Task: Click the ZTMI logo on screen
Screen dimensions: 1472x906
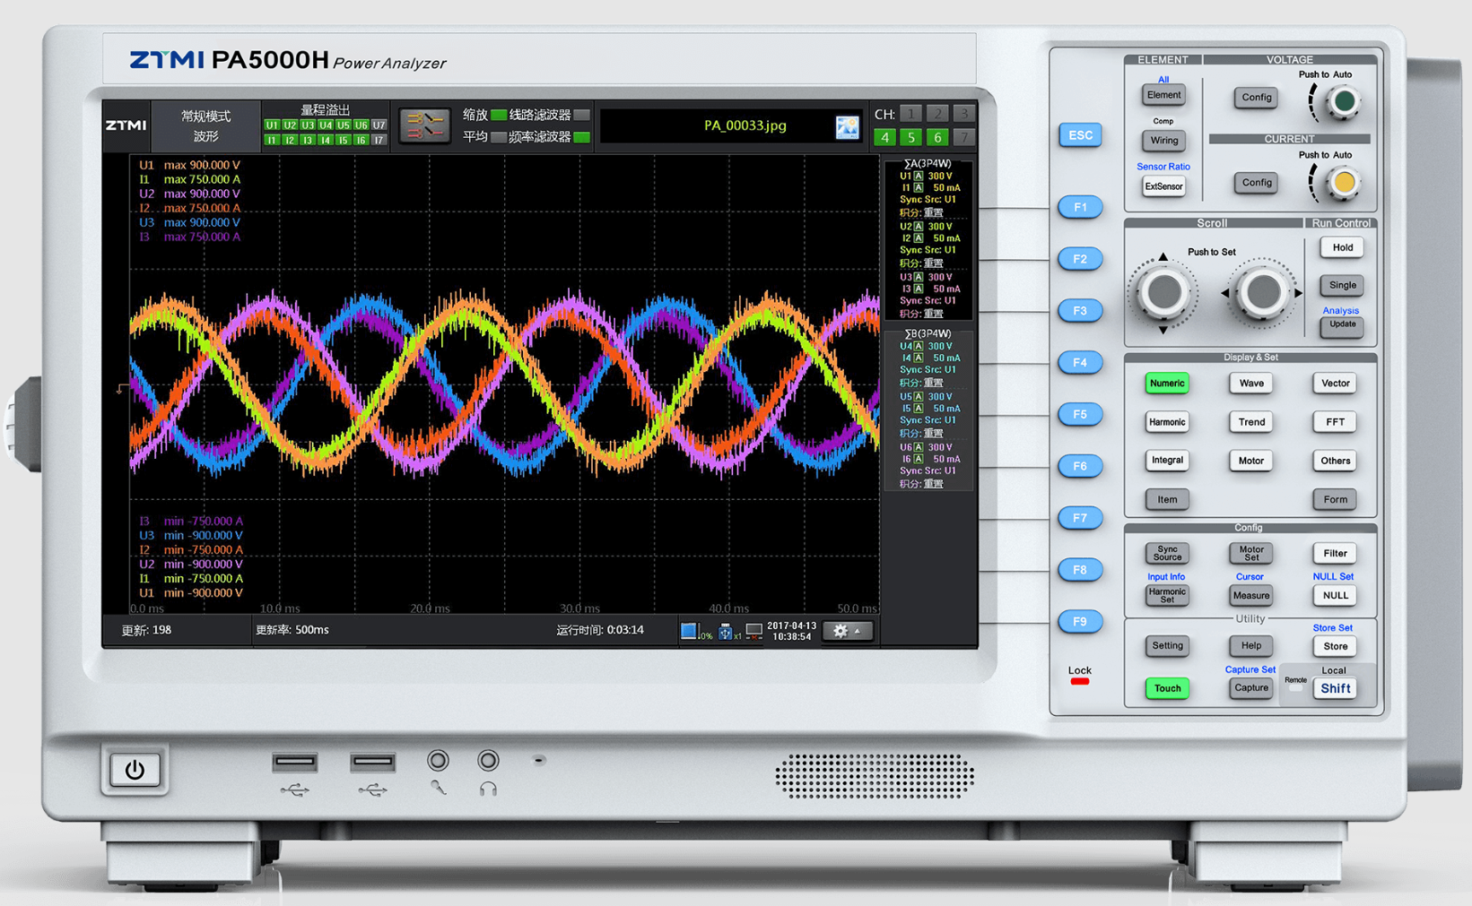Action: tap(126, 125)
